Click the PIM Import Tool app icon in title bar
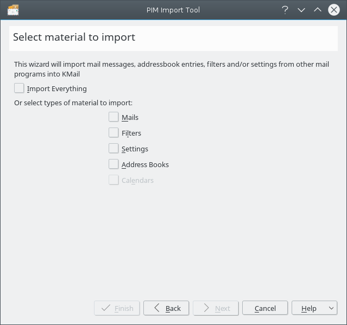The width and height of the screenshot is (347, 325). coord(13,10)
